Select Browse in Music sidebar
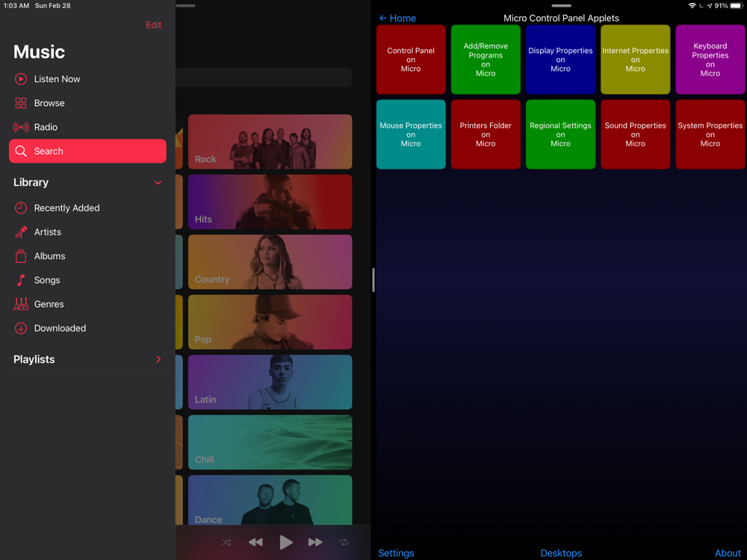 tap(87, 103)
